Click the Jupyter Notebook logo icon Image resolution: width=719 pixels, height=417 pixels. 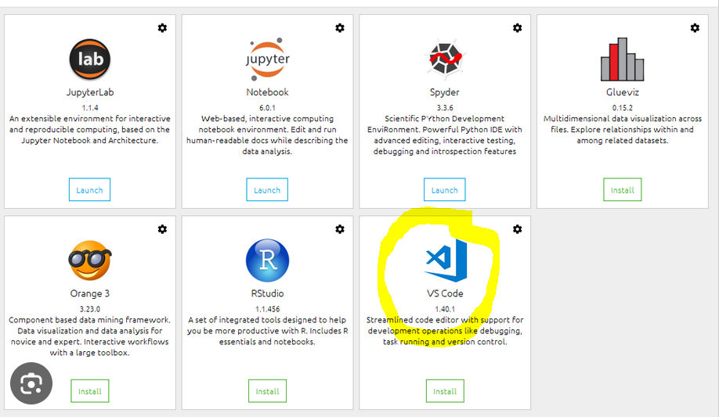pyautogui.click(x=267, y=59)
